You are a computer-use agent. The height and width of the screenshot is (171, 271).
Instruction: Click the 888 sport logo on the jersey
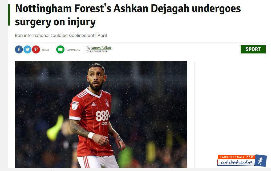pos(103,118)
